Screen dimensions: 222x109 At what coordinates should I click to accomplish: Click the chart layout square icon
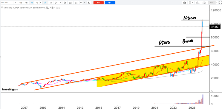(190, 3)
